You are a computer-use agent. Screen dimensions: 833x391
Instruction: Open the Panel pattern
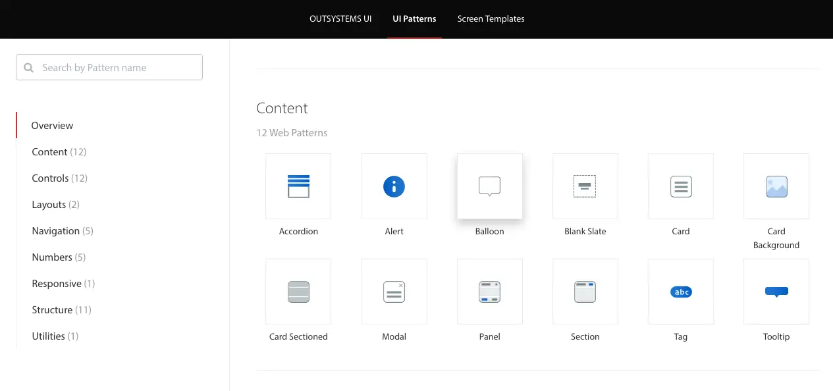point(489,292)
